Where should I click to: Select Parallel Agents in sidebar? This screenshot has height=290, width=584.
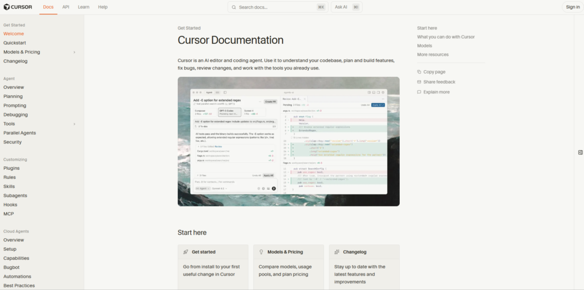click(19, 133)
